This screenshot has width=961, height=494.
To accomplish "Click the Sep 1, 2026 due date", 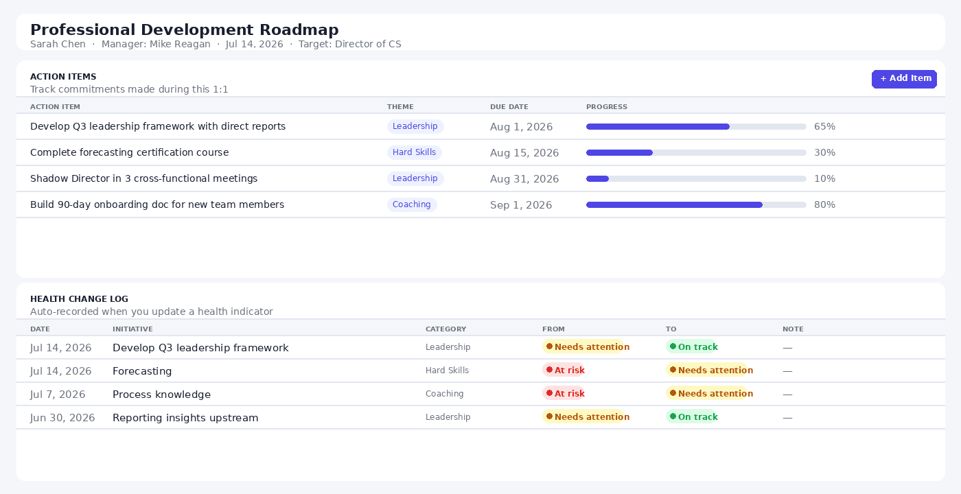I will 521,205.
